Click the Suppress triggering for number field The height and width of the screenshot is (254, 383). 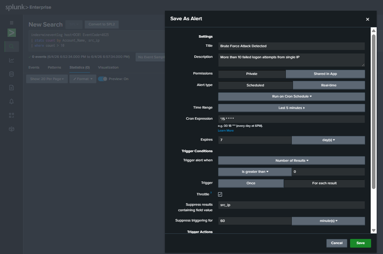(255, 221)
